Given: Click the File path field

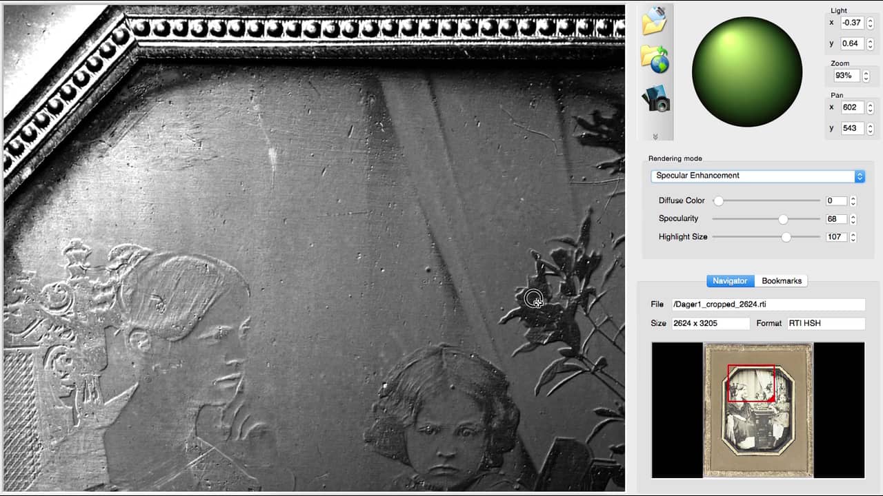Looking at the screenshot, I should tap(768, 304).
